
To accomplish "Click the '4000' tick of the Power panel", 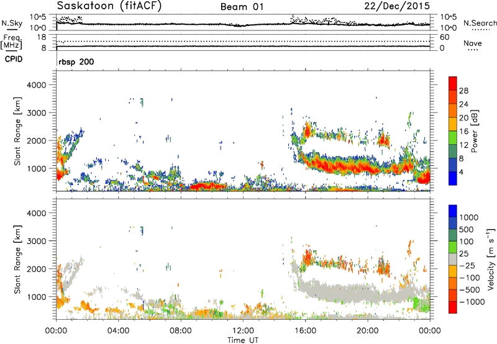I will tap(36, 85).
